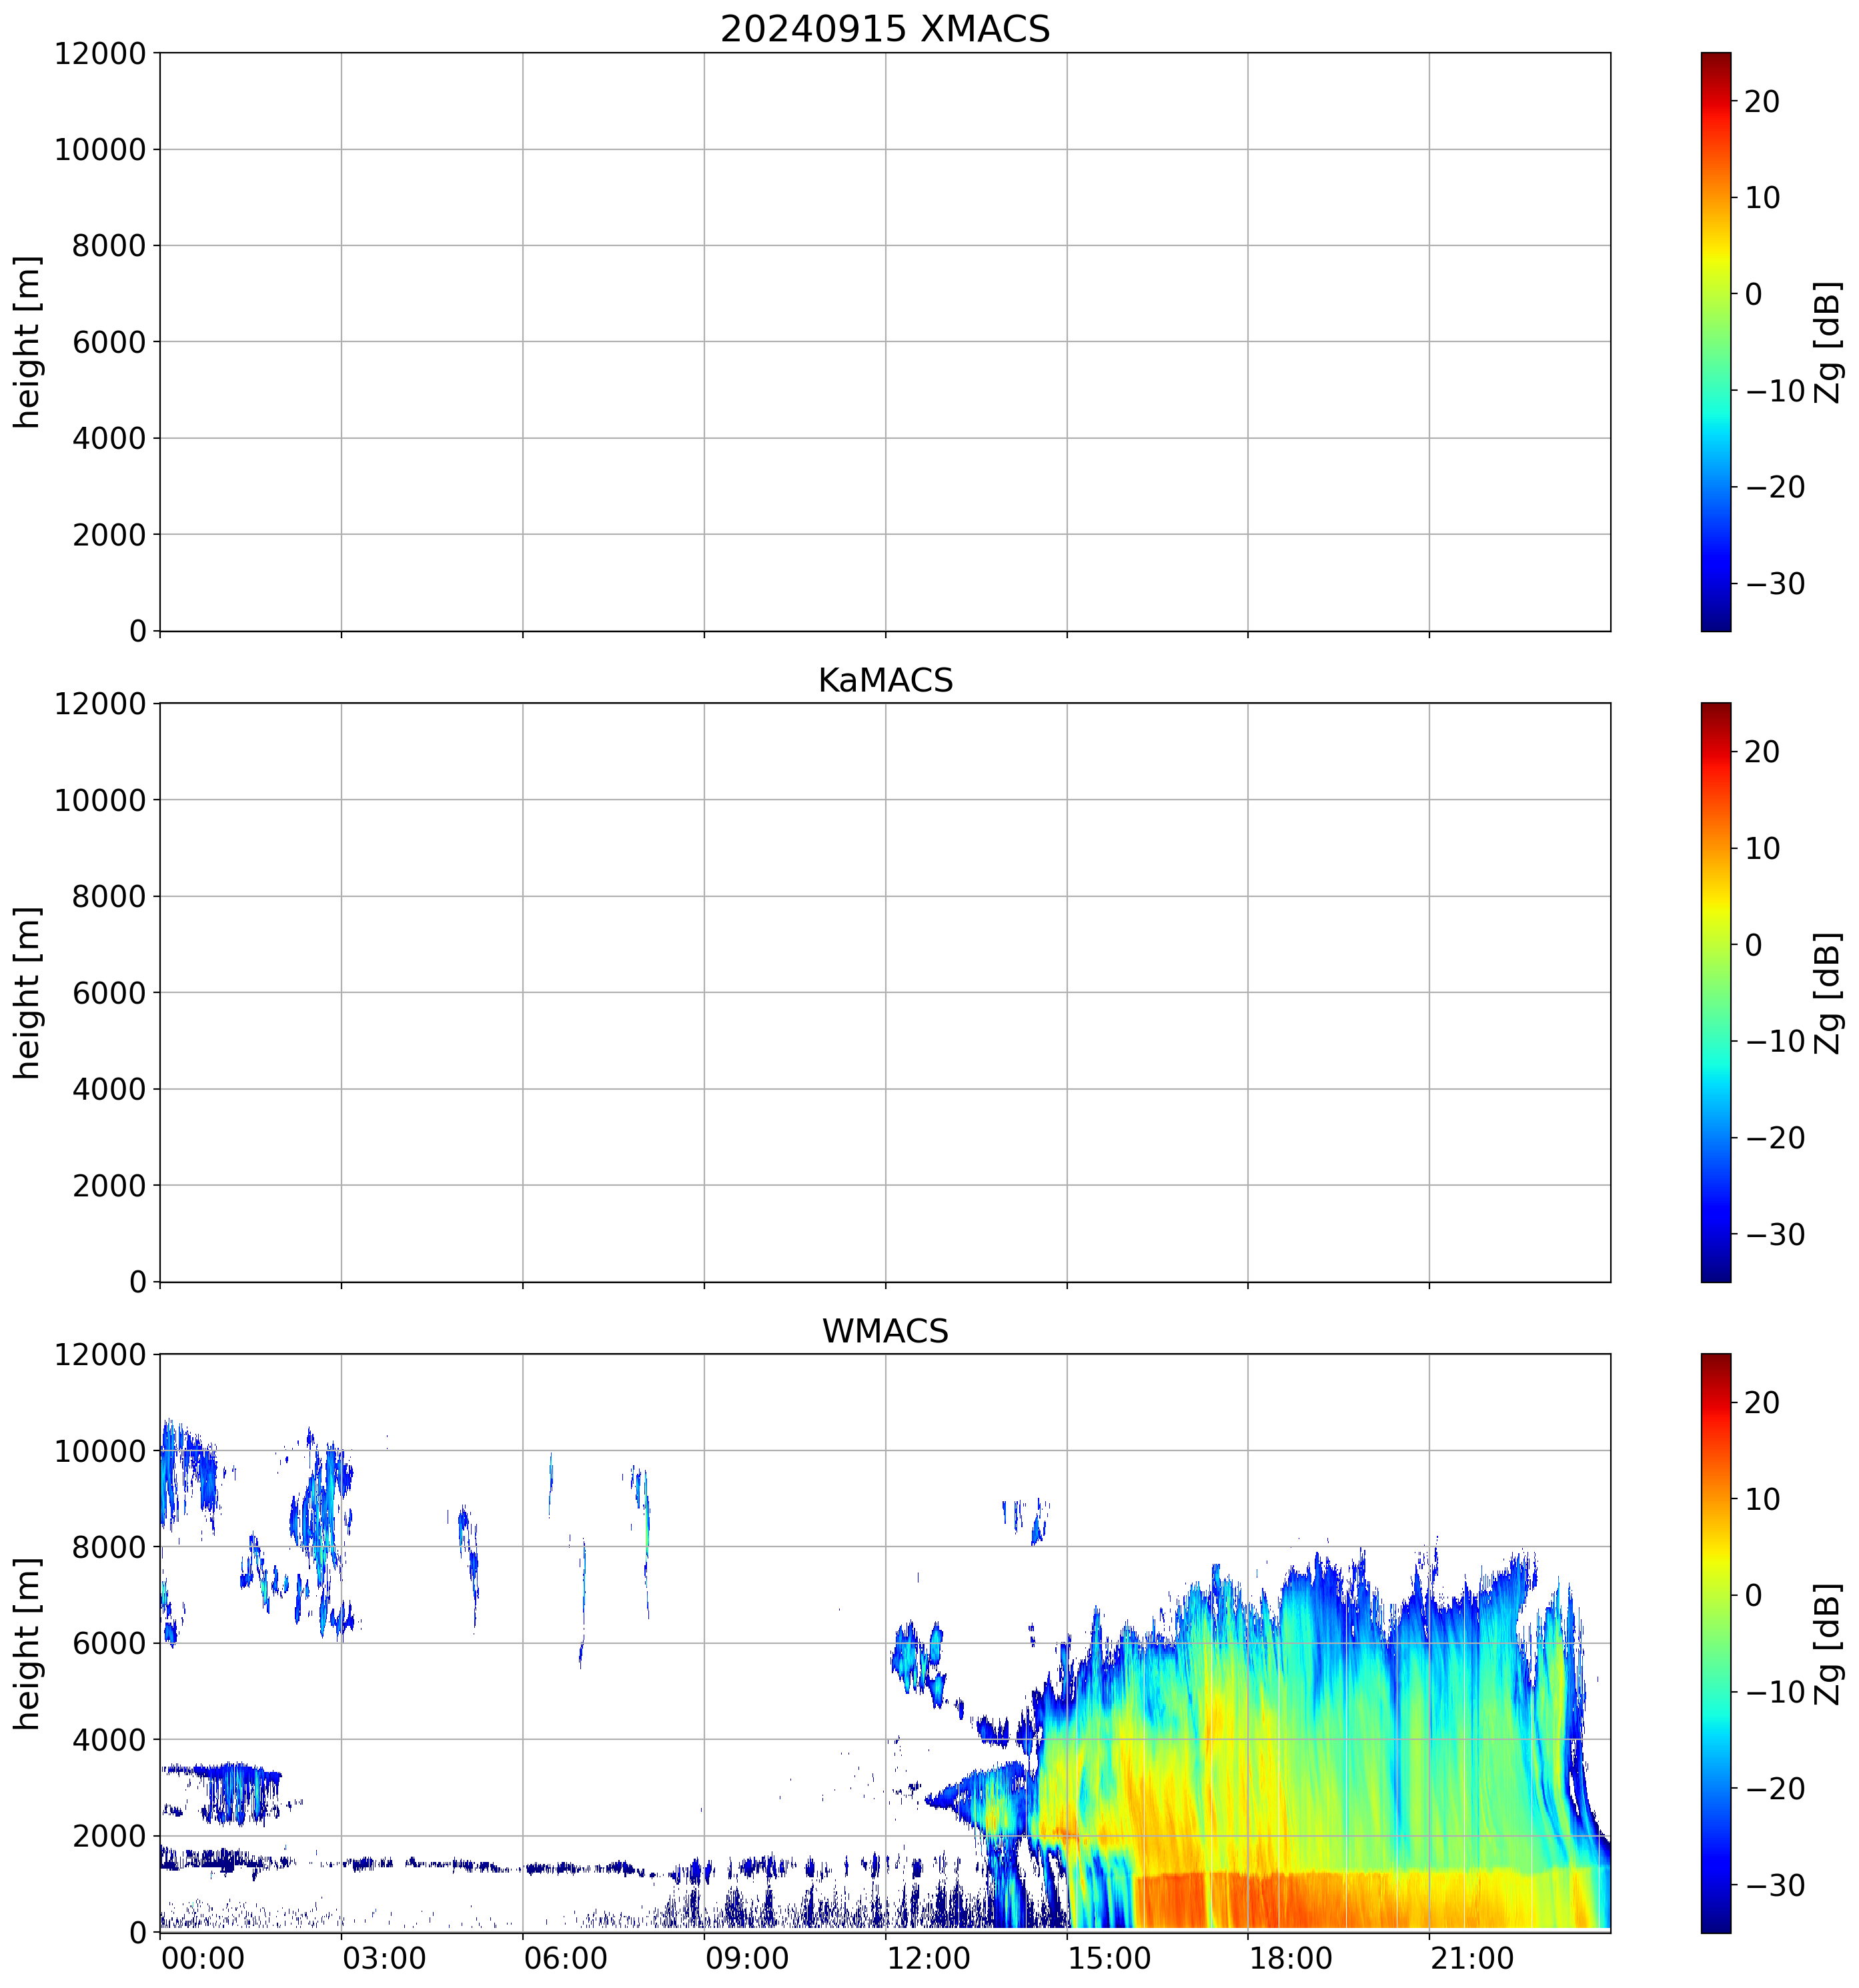This screenshot has height=1988, width=1859.
Task: Click the 20240915 XMACS plot title
Action: (885, 29)
